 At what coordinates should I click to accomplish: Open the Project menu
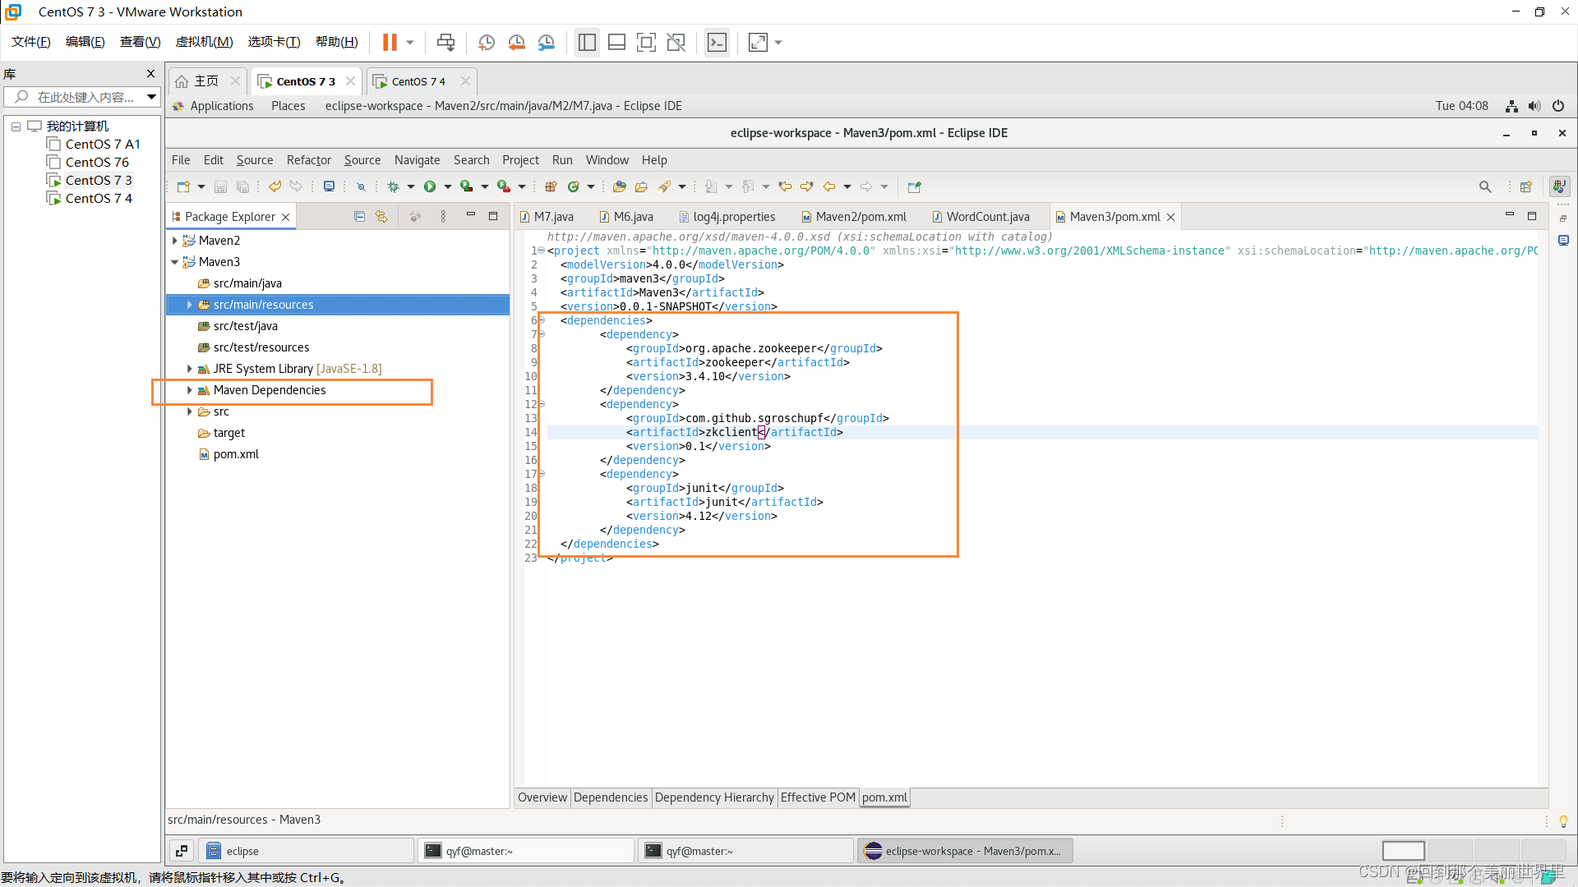point(520,160)
